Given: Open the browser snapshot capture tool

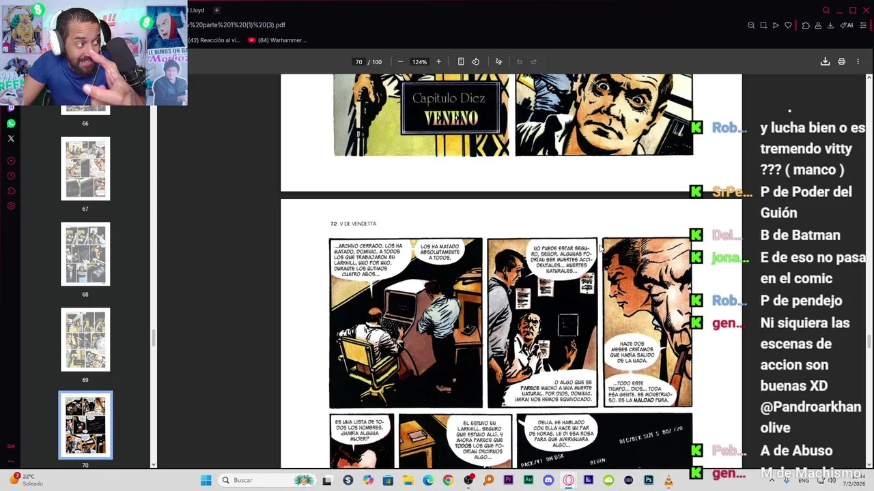Looking at the screenshot, I should tap(763, 25).
